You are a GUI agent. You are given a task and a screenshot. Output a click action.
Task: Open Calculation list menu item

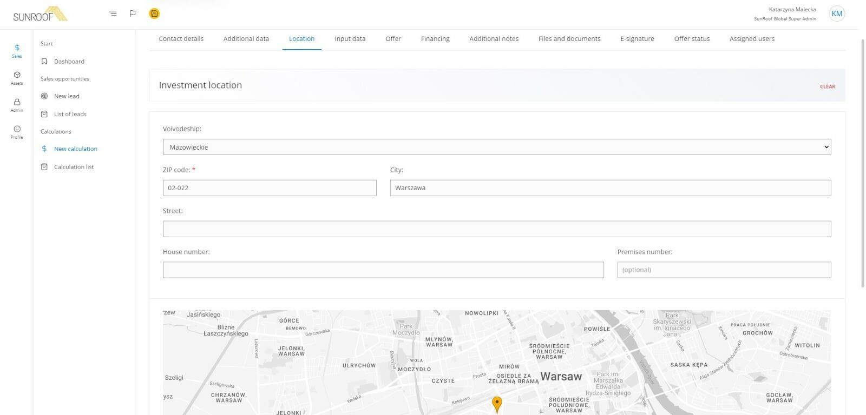(x=74, y=167)
